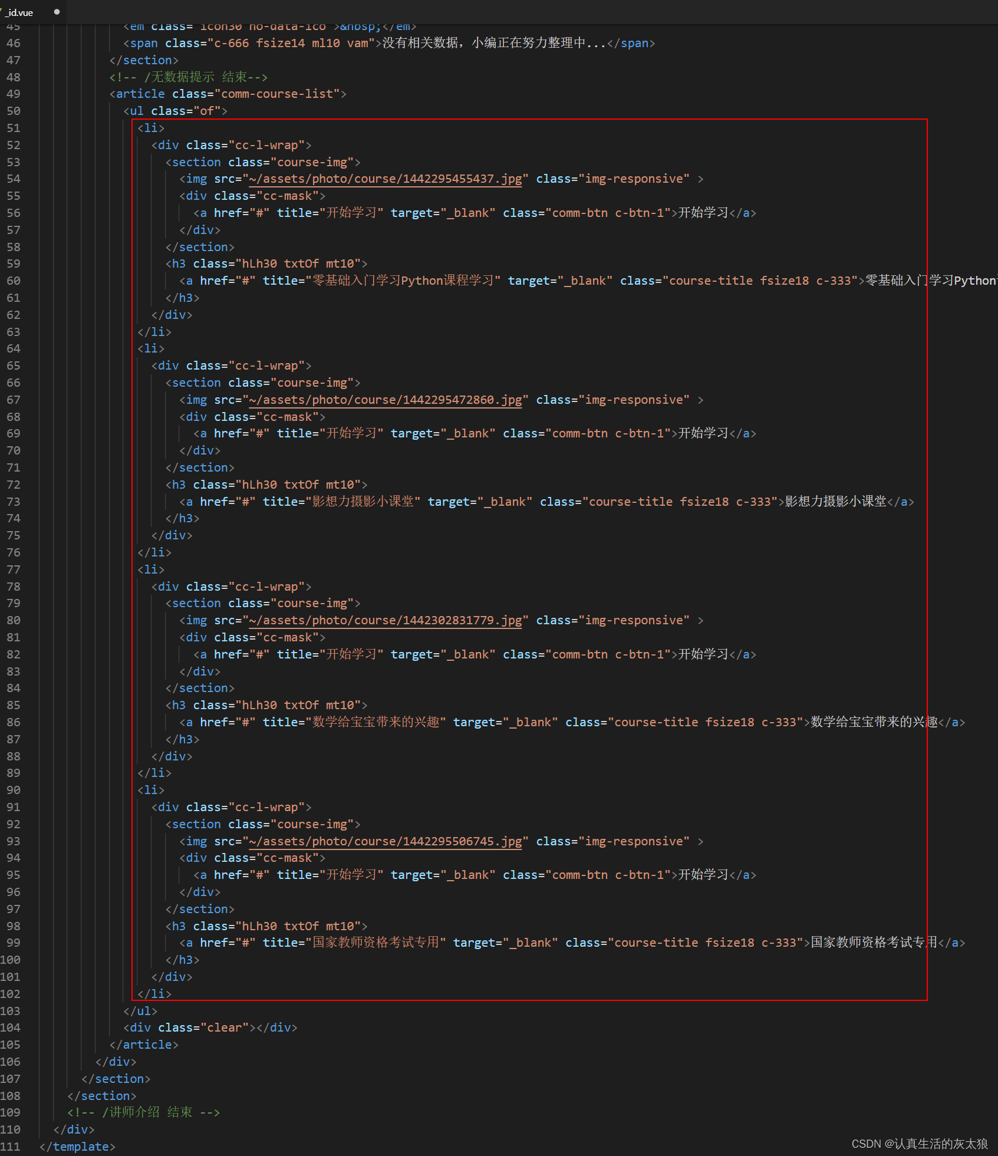Click the span text "没有相关数据,小编正在努力整理中..."
Viewport: 998px width, 1156px height.
point(495,43)
